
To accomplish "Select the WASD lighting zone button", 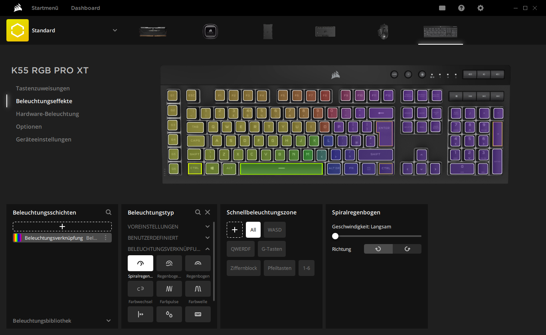I will pyautogui.click(x=275, y=230).
